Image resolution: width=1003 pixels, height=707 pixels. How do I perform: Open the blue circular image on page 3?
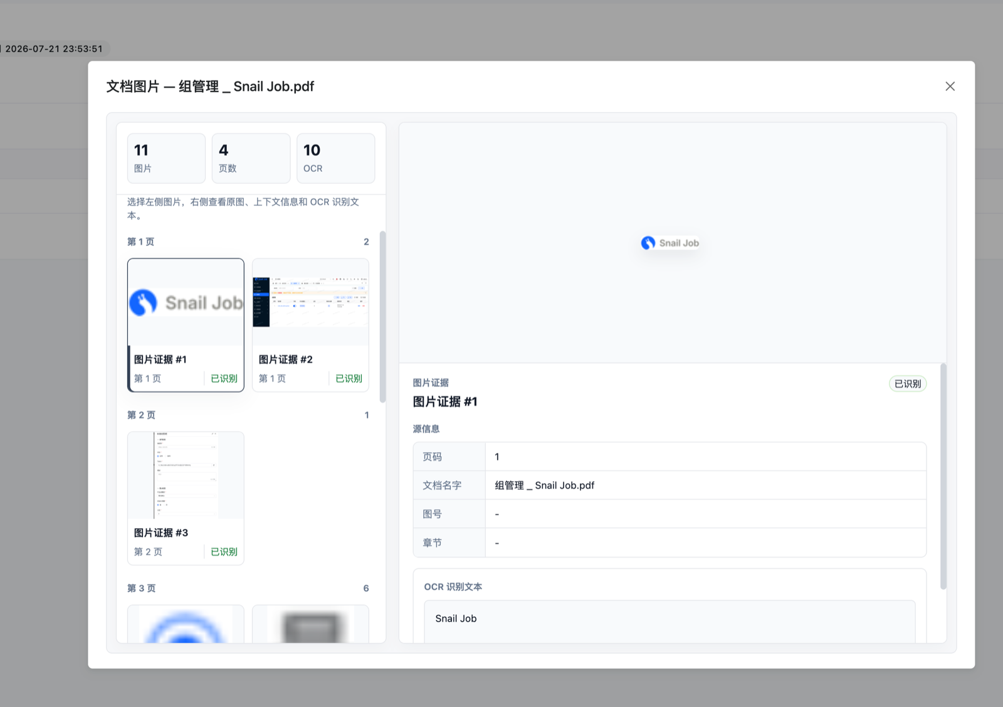(186, 624)
